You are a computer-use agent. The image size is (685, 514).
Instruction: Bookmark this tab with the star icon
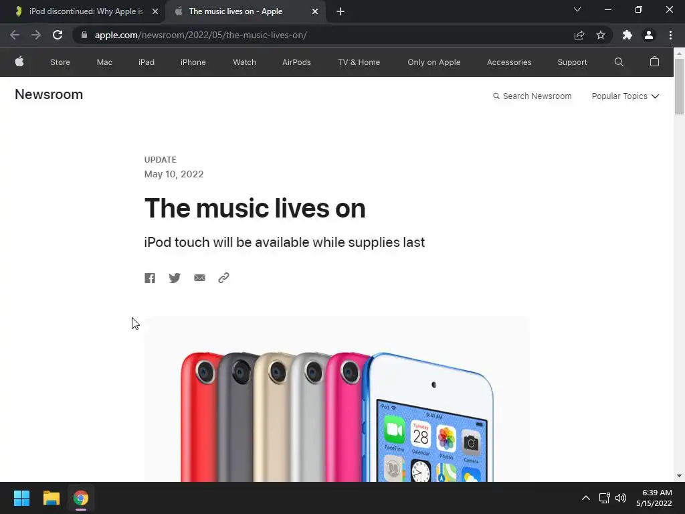601,35
